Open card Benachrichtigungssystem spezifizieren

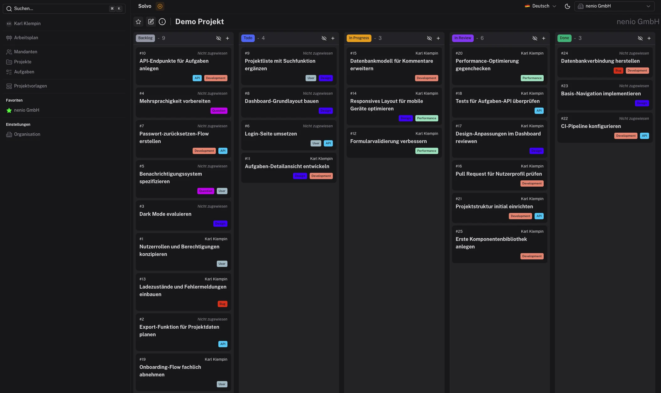point(183,179)
